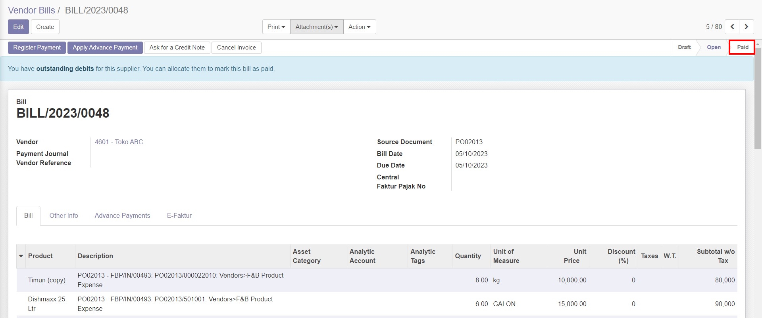
Task: Click subtotal 80,000
Action: point(725,280)
